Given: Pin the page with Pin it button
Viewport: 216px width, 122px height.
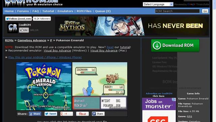Looking at the screenshot, I should tap(82, 114).
